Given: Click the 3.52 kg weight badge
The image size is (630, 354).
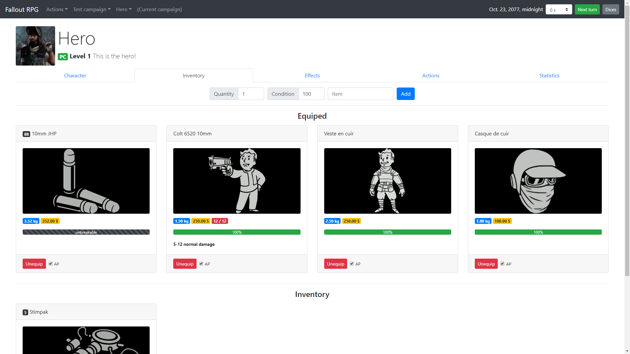Looking at the screenshot, I should 31,221.
